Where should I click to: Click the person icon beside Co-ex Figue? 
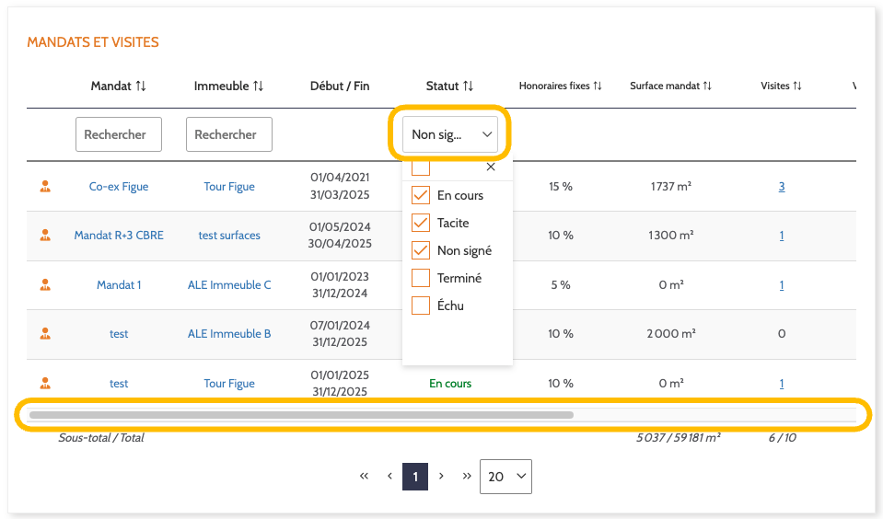click(45, 186)
